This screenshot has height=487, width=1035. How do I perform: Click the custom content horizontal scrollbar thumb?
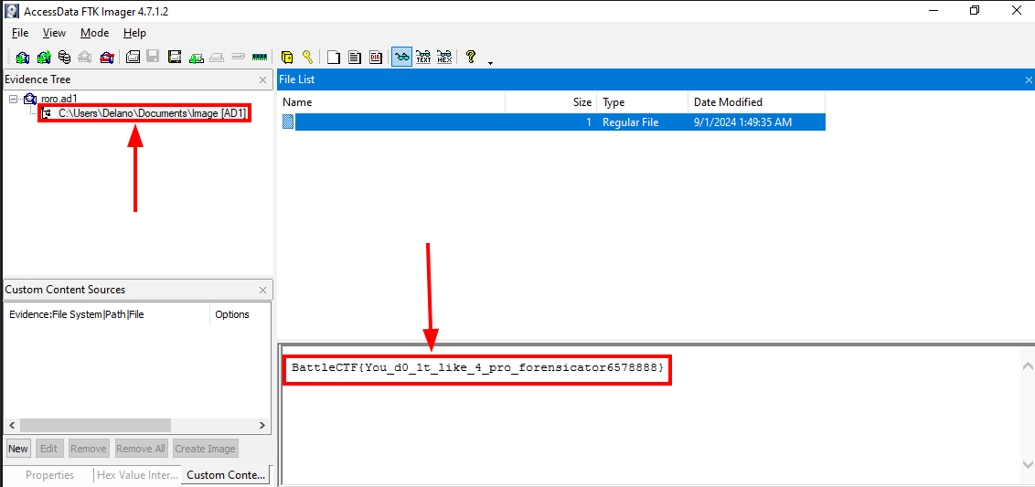94,426
